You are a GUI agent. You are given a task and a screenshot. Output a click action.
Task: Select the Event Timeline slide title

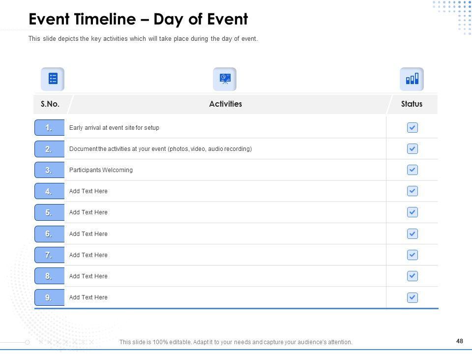(x=138, y=19)
